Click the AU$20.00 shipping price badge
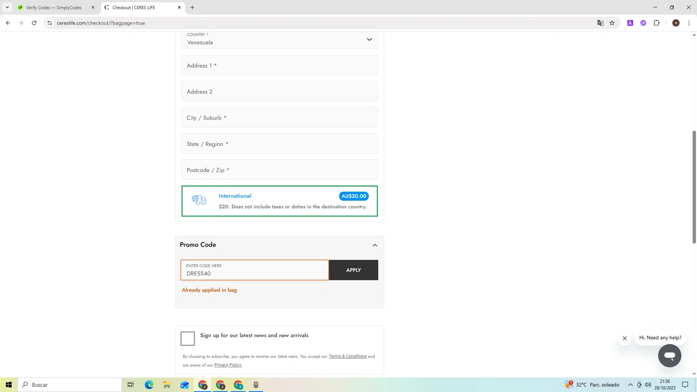 (x=354, y=196)
